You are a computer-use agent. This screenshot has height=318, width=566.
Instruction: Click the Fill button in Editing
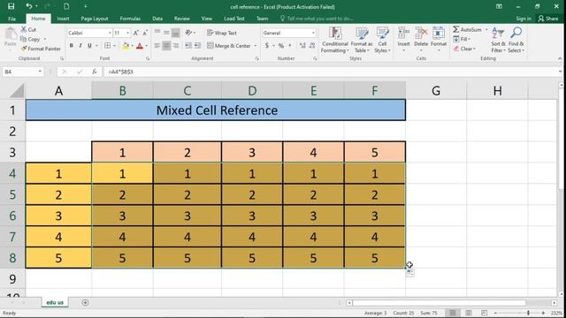coord(462,39)
